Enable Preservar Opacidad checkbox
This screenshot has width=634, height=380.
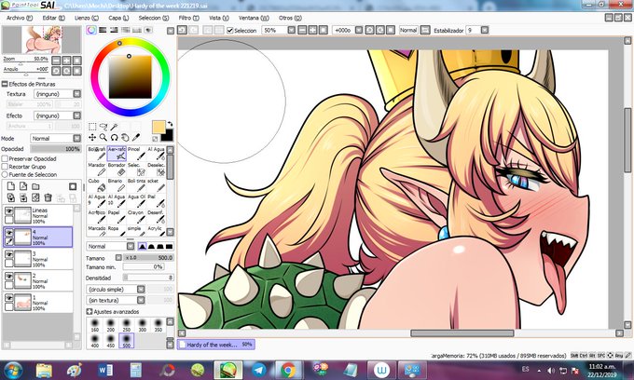coord(5,158)
